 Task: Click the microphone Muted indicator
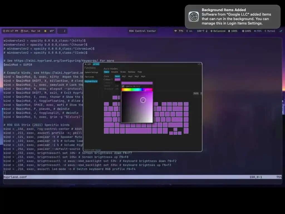click(x=269, y=31)
